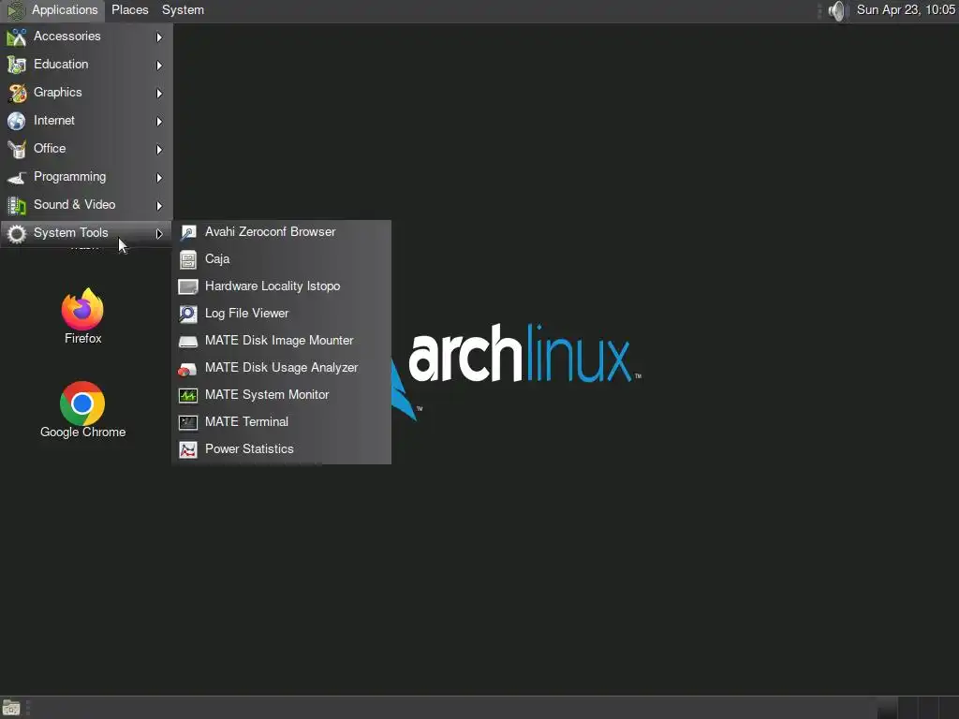Expand the Programming submenu arrow

point(159,178)
